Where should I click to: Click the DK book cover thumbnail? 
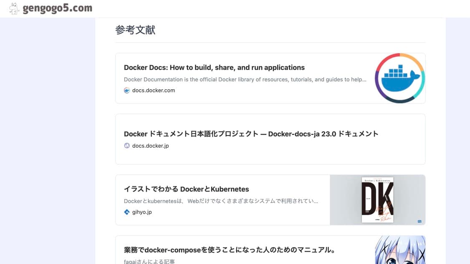click(377, 200)
